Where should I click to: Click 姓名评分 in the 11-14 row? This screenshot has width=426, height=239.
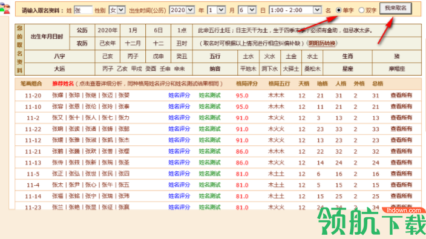[179, 196]
